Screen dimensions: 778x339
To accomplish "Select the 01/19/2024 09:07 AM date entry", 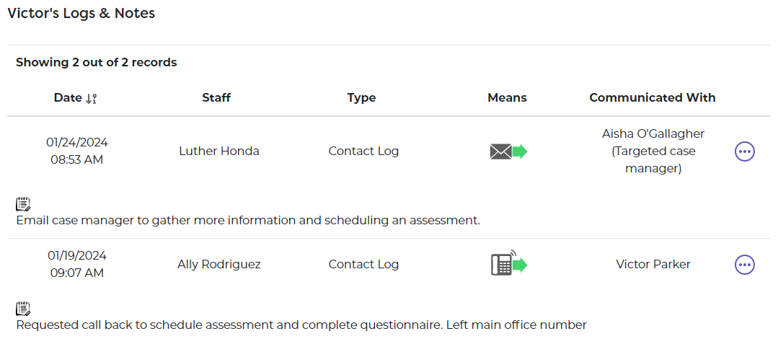I will (77, 264).
